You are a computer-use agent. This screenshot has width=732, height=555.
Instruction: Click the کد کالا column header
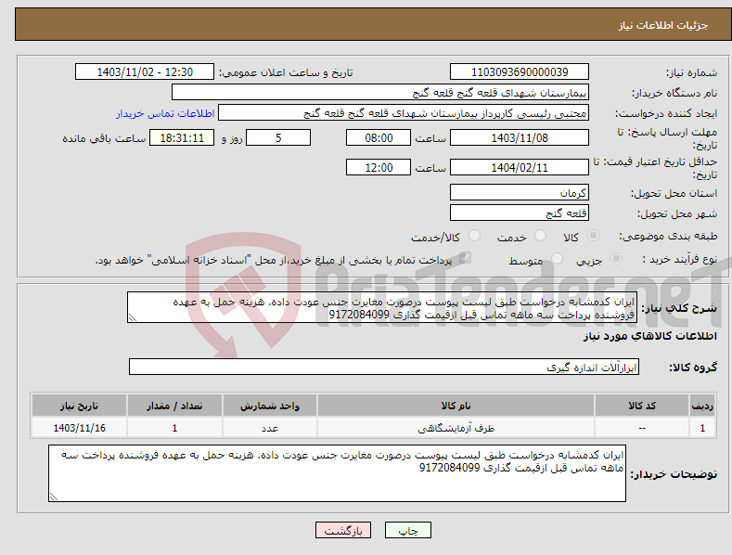point(642,406)
